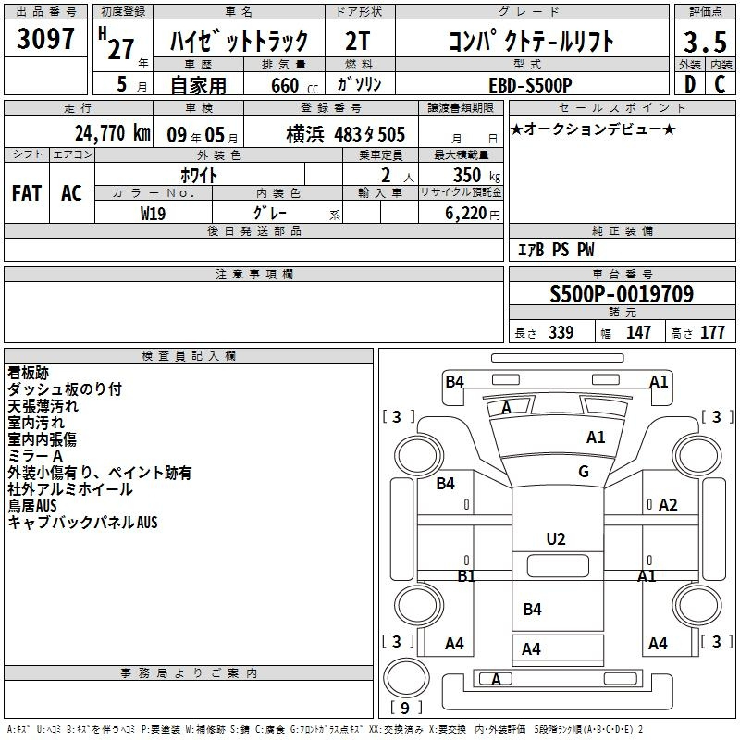Image resolution: width=740 pixels, height=740 pixels.
Task: Select the 後日発送部品 section header
Action: tap(253, 230)
